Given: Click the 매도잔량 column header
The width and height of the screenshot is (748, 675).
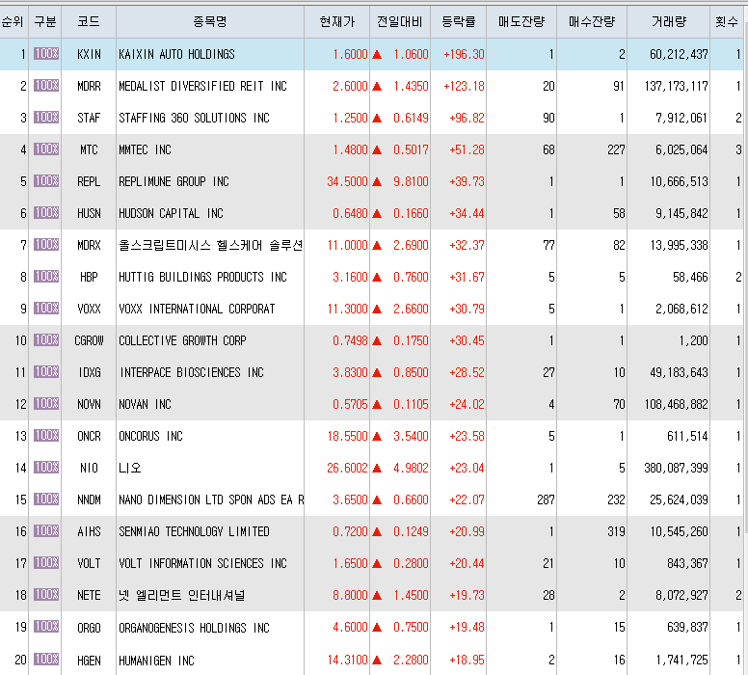Looking at the screenshot, I should point(521,22).
